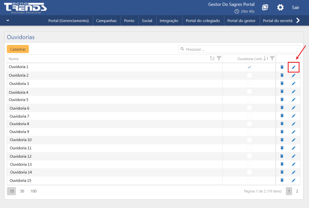
Task: Click the filter icon in Nome column
Action: 219,58
